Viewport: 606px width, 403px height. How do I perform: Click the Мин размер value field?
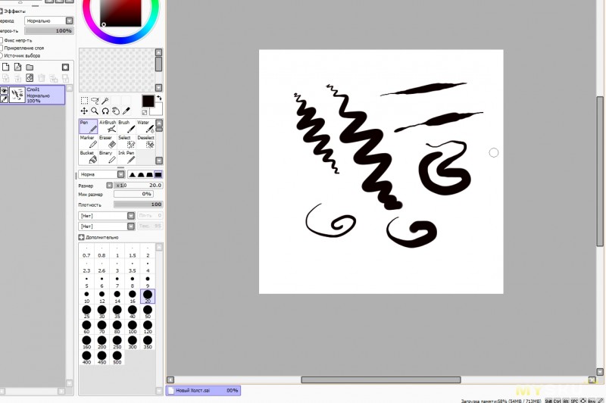click(x=133, y=194)
